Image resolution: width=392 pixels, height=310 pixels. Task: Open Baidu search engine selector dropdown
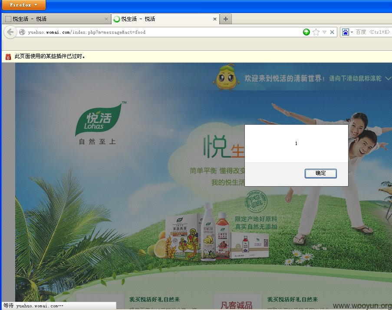tap(347, 32)
